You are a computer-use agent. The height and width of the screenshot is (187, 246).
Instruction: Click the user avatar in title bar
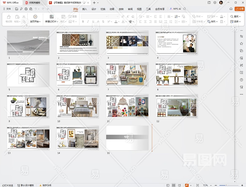point(221,2)
